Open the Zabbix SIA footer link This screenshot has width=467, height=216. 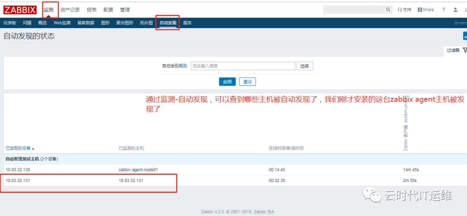pyautogui.click(x=264, y=212)
